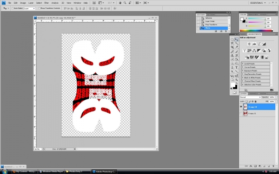Select the Healing Brush tool
279x174 pixels.
pos(232,52)
